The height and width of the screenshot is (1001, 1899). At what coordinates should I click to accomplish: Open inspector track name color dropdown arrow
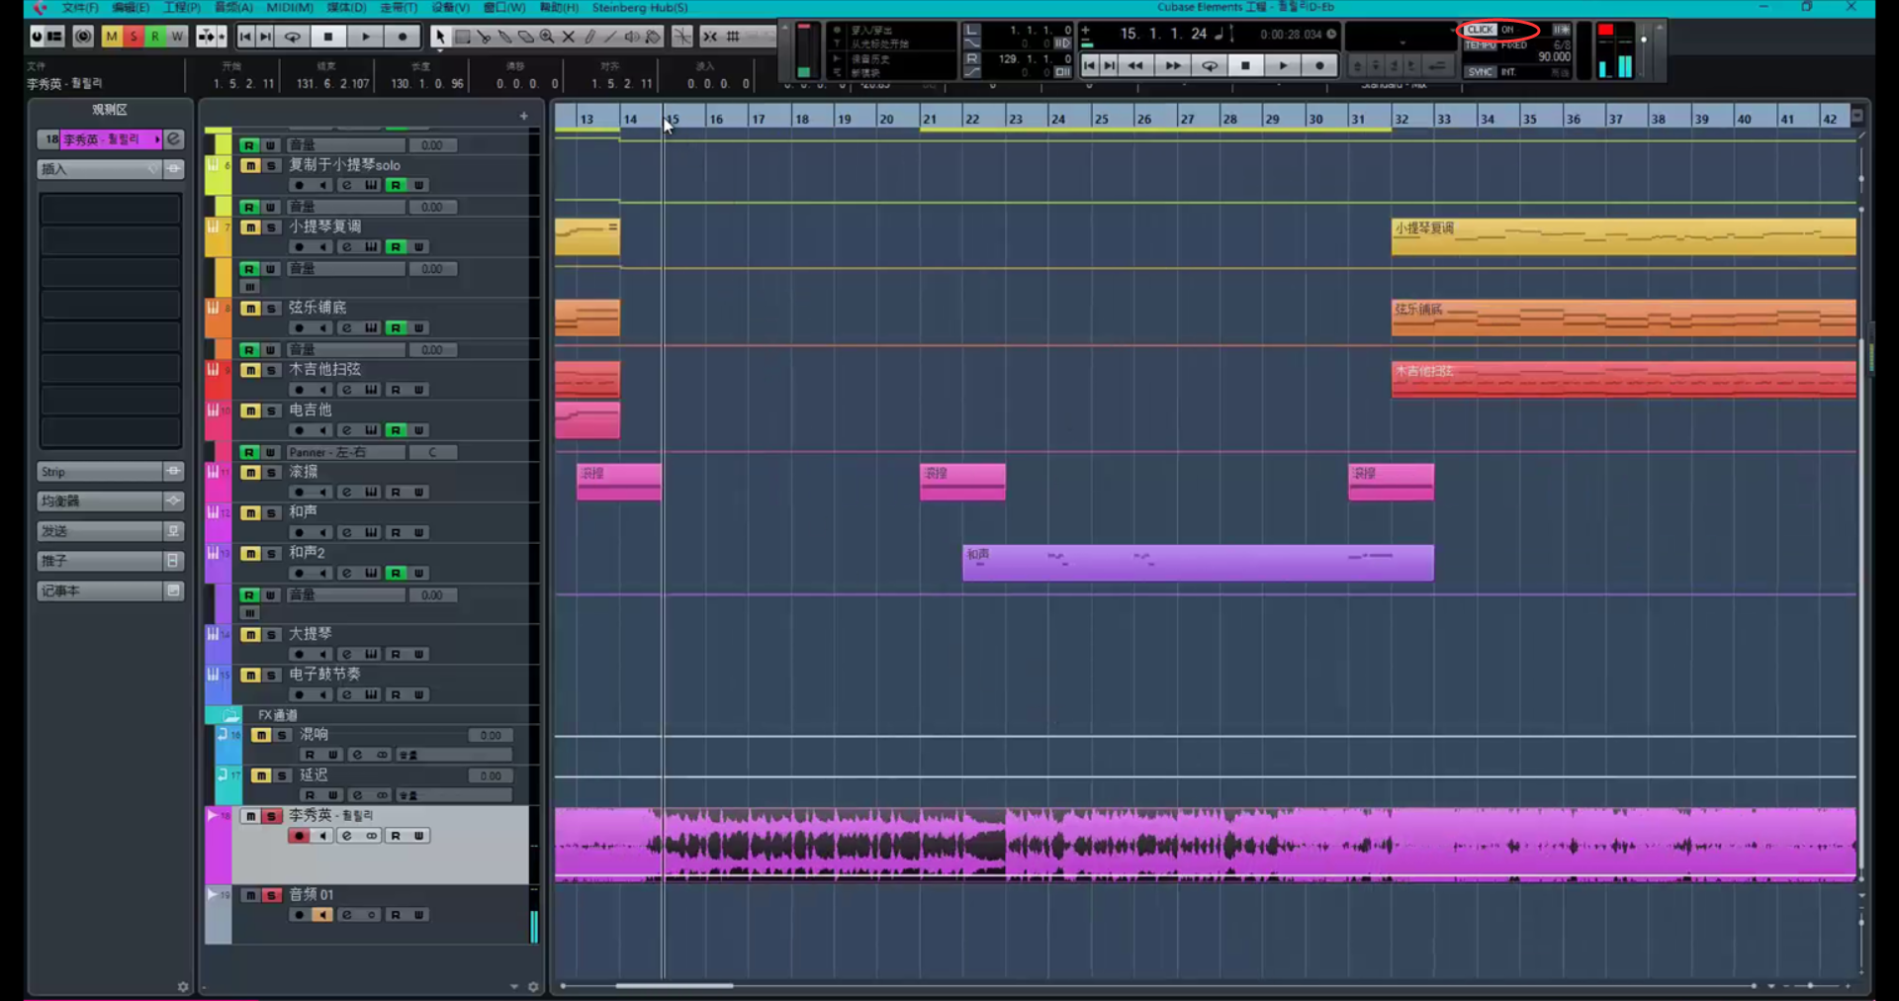[156, 139]
